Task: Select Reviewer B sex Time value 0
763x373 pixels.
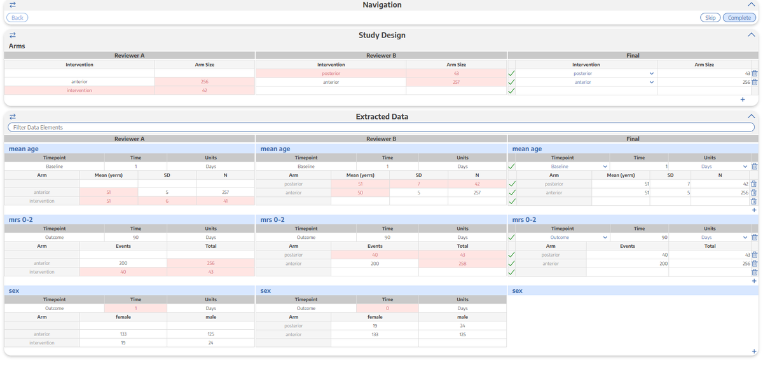Action: tap(387, 308)
